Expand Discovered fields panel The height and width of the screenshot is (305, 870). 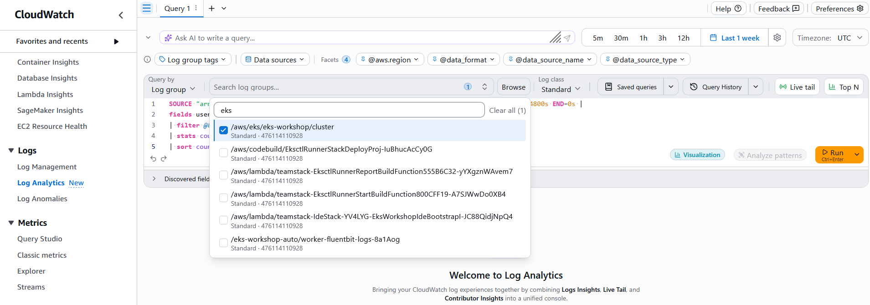(154, 179)
